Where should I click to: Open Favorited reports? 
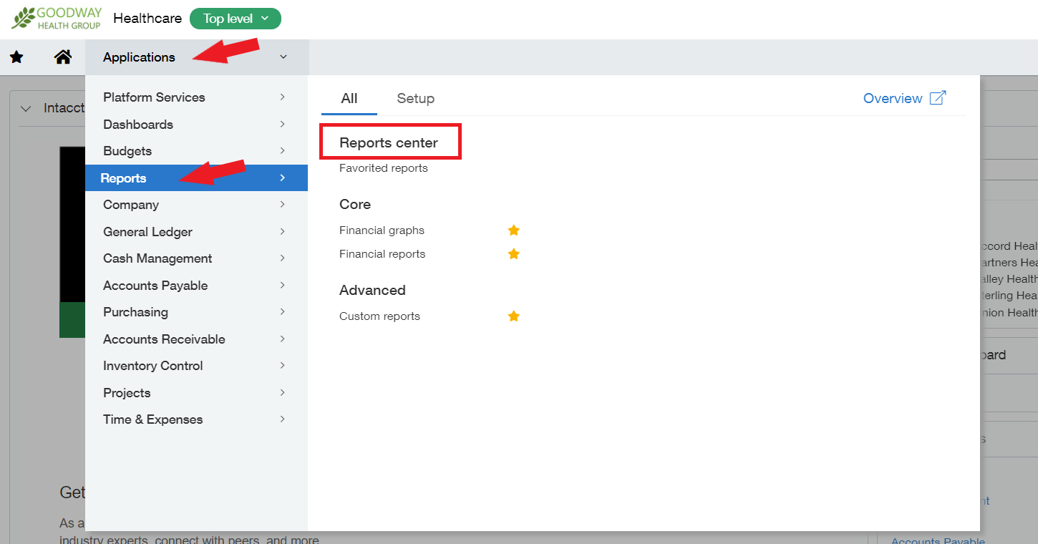click(x=384, y=168)
